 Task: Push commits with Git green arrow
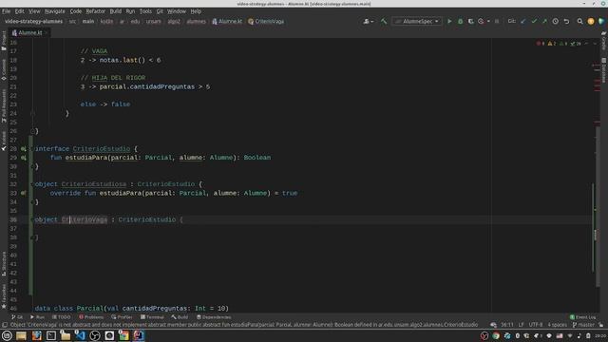(x=544, y=21)
